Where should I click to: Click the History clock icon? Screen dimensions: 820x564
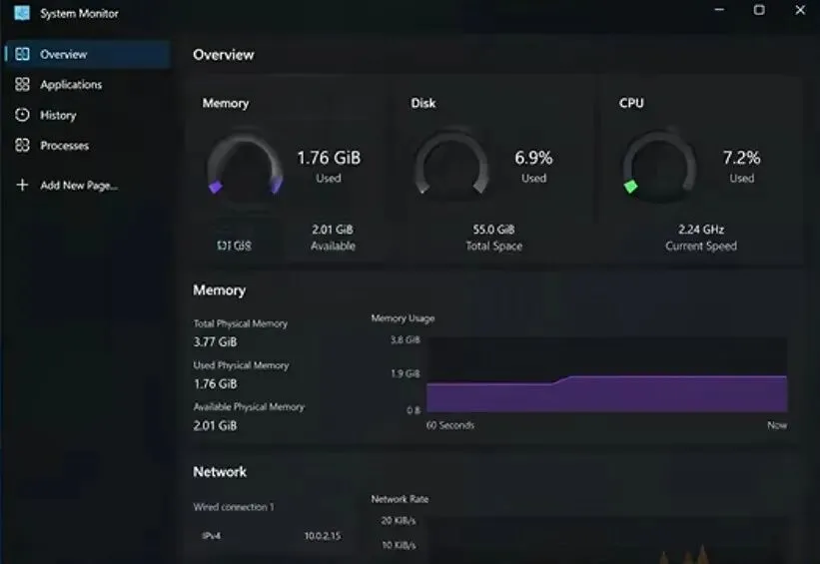coord(23,115)
